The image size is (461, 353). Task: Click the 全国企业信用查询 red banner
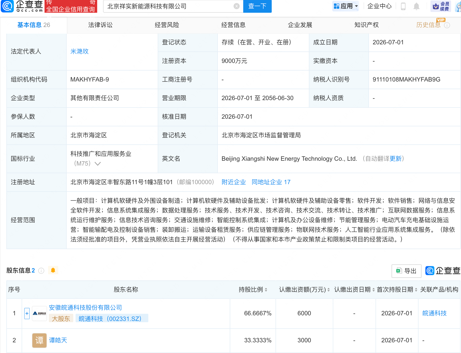click(71, 6)
